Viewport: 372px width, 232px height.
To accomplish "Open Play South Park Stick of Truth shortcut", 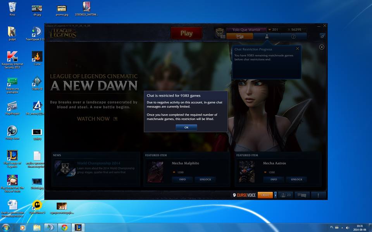I will coord(12,184).
